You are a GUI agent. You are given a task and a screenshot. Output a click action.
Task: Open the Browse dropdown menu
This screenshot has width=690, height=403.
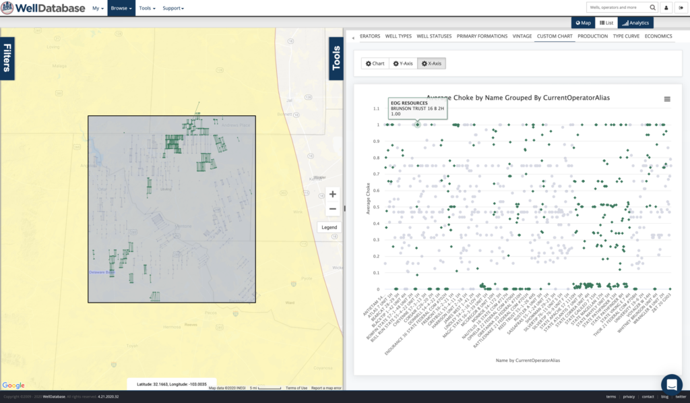pyautogui.click(x=121, y=8)
